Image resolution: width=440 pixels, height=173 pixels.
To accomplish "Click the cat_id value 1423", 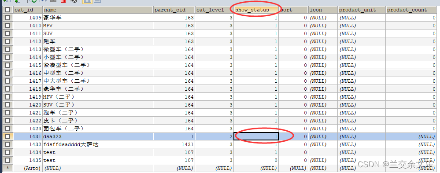I will [x=28, y=129].
